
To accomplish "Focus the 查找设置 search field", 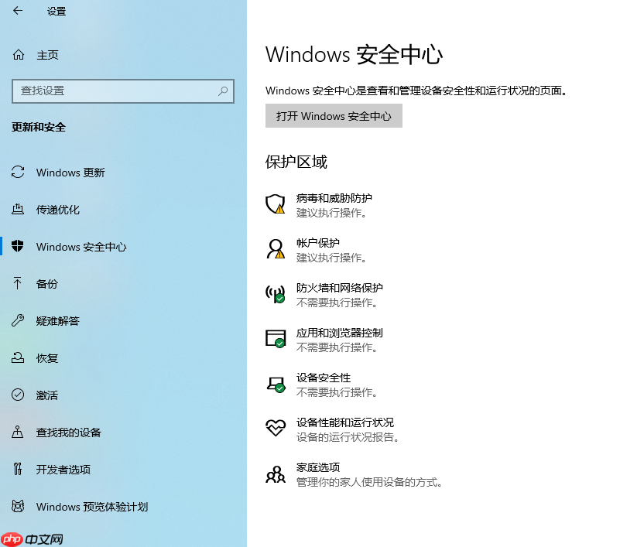I will coord(123,91).
